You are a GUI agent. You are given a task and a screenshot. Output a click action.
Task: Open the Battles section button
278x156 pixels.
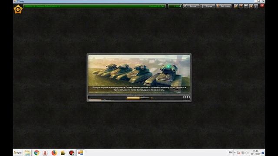coord(191,6)
